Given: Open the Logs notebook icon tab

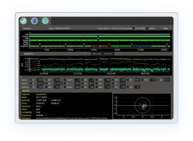Looking at the screenshot, I should pos(34,21).
